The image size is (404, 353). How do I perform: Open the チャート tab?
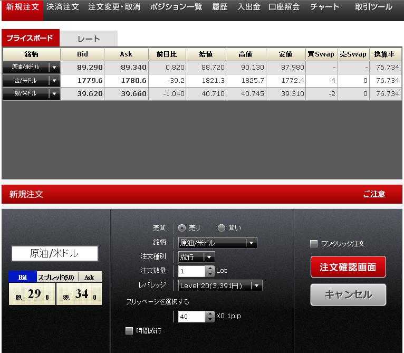tap(325, 7)
